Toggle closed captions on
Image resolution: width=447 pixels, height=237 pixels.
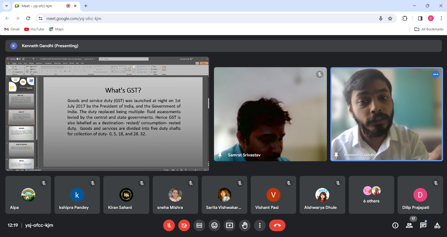click(x=199, y=225)
